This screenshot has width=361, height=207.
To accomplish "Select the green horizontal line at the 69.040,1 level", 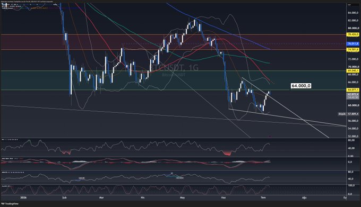I will [x=173, y=71].
